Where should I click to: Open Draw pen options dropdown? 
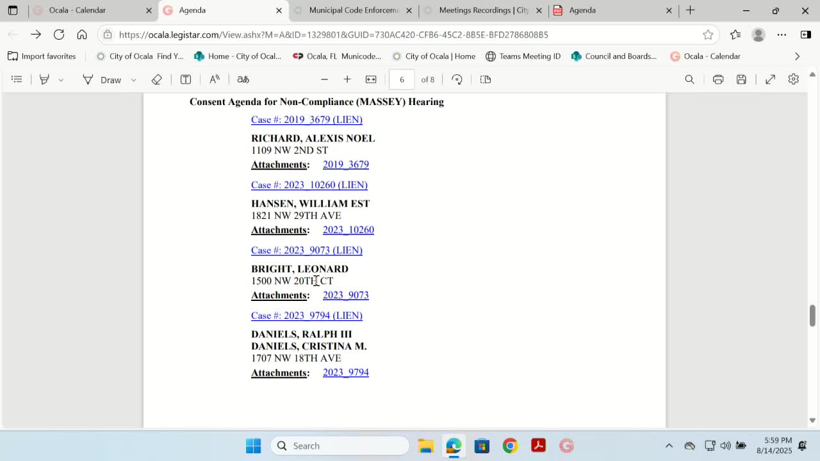click(x=133, y=80)
